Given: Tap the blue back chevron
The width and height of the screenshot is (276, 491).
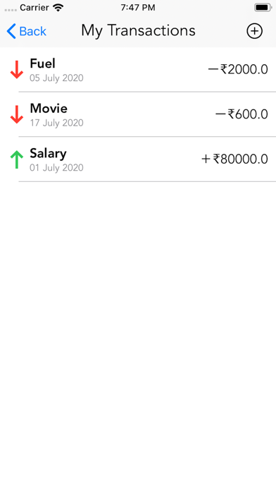Looking at the screenshot, I should 11,31.
